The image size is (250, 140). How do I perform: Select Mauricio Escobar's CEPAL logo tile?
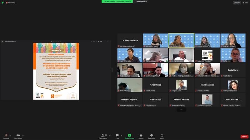point(207,55)
